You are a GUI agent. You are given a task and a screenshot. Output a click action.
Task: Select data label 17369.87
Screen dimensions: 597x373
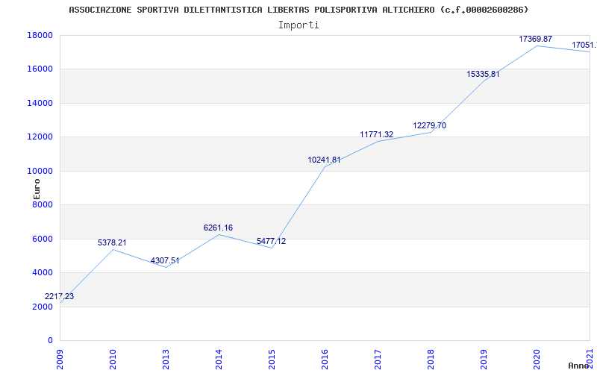(x=535, y=40)
